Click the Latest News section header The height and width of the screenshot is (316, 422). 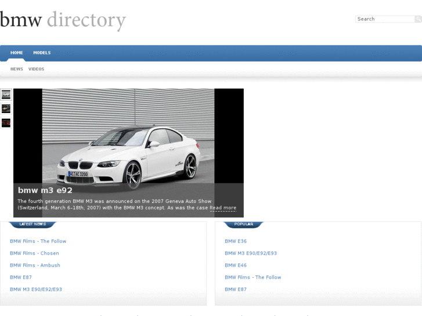point(33,224)
